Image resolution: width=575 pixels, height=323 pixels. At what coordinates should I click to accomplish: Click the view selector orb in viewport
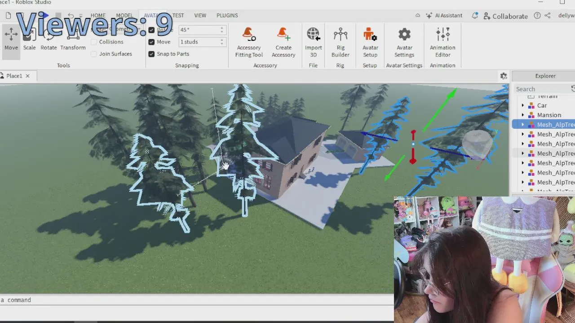[x=478, y=144]
